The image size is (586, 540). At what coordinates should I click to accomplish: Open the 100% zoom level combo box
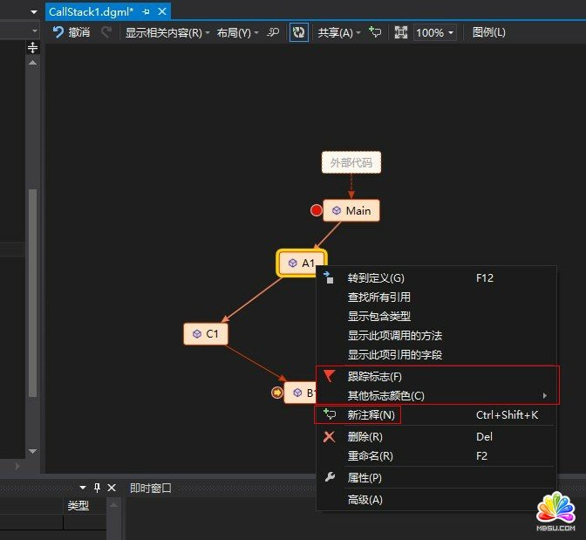tap(434, 32)
